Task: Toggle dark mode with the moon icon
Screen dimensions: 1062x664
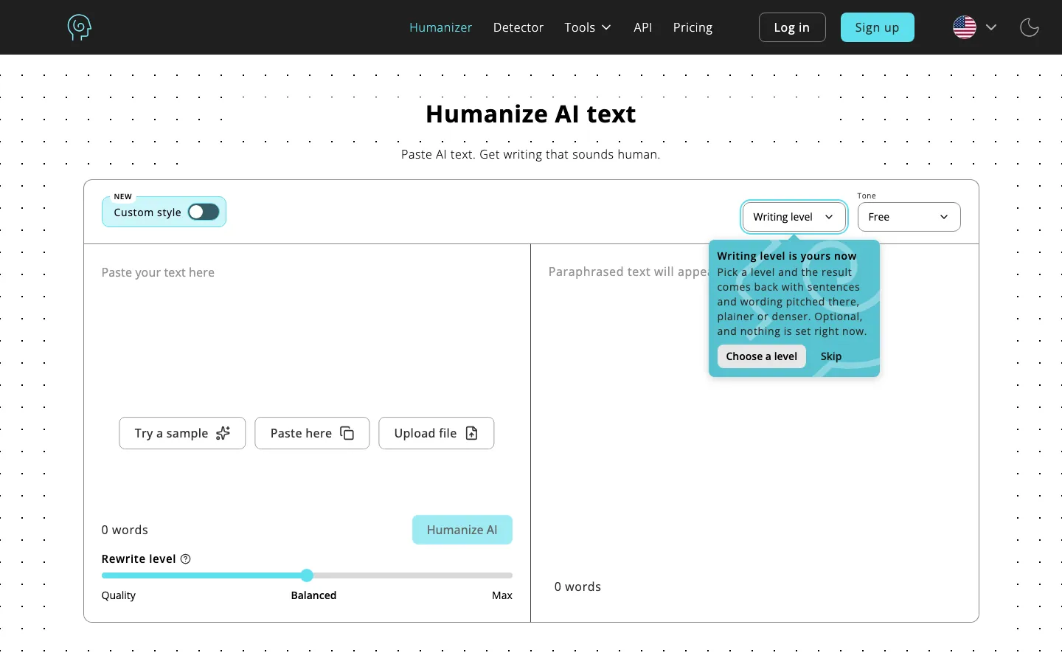Action: [1029, 27]
